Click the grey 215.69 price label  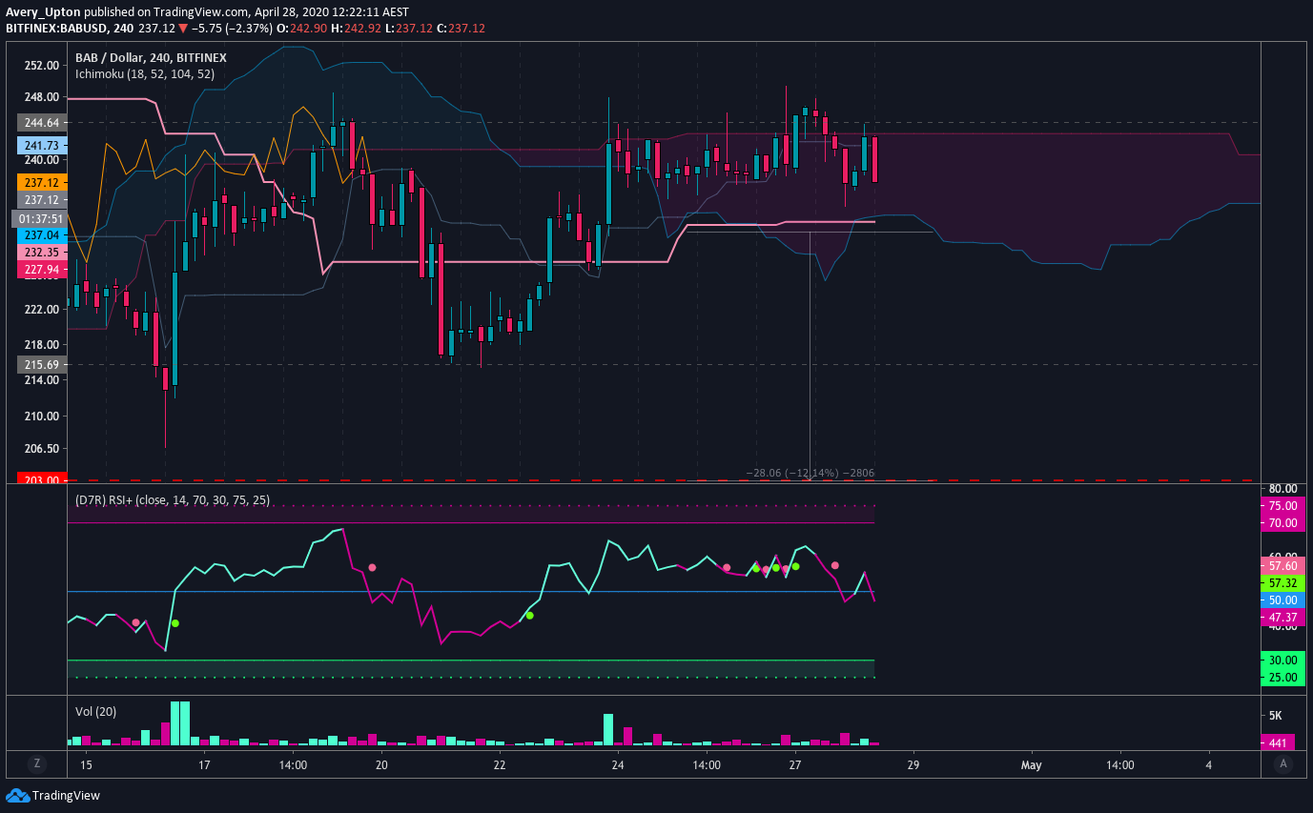[42, 365]
